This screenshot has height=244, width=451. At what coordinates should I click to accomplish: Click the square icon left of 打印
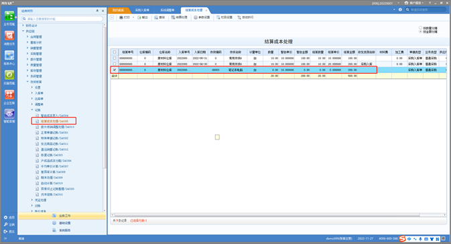[x=112, y=17]
